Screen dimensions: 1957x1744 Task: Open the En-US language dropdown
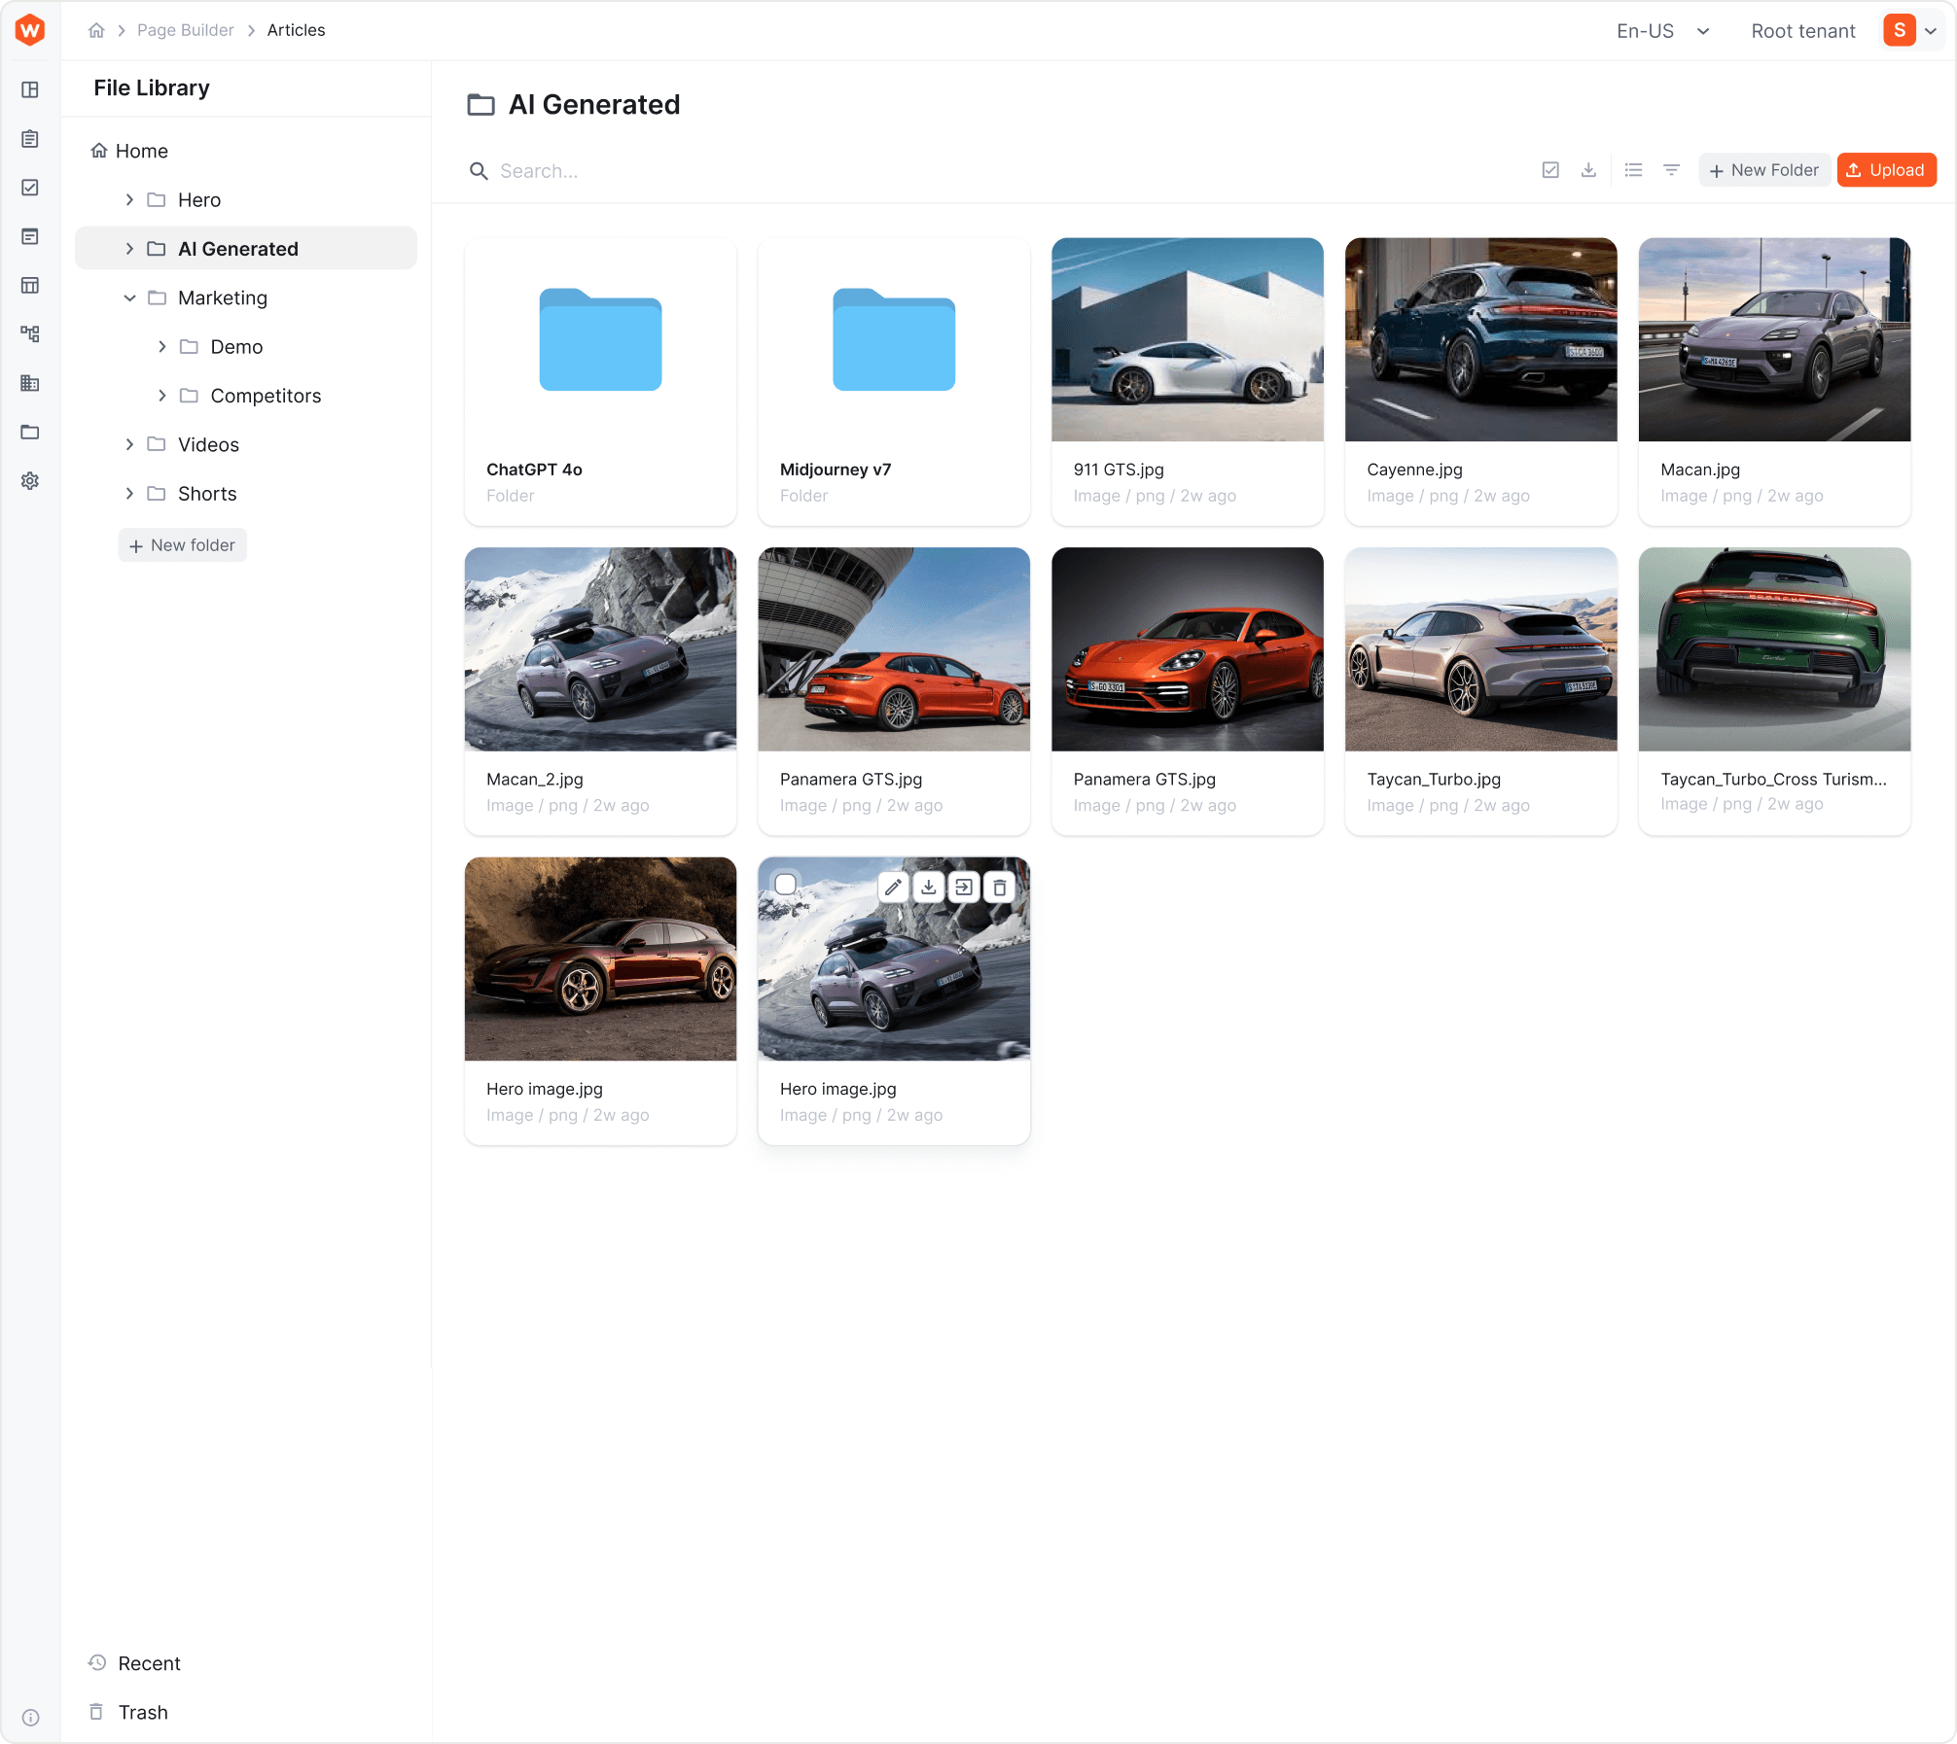coord(1663,30)
